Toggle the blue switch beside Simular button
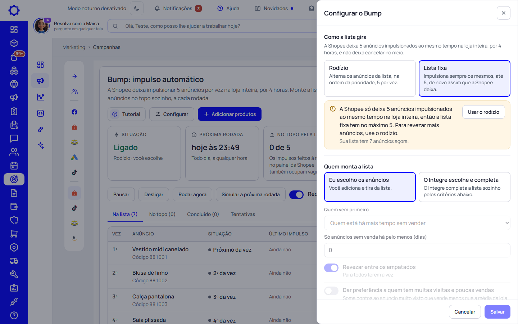518x324 pixels. [296, 194]
